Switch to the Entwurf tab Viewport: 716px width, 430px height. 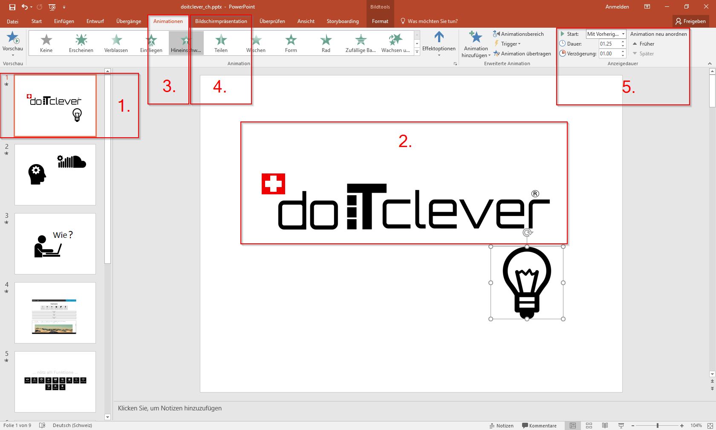(95, 21)
